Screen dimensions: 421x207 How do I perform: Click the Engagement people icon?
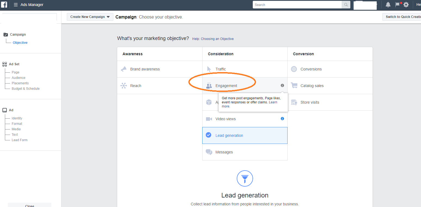coord(209,86)
